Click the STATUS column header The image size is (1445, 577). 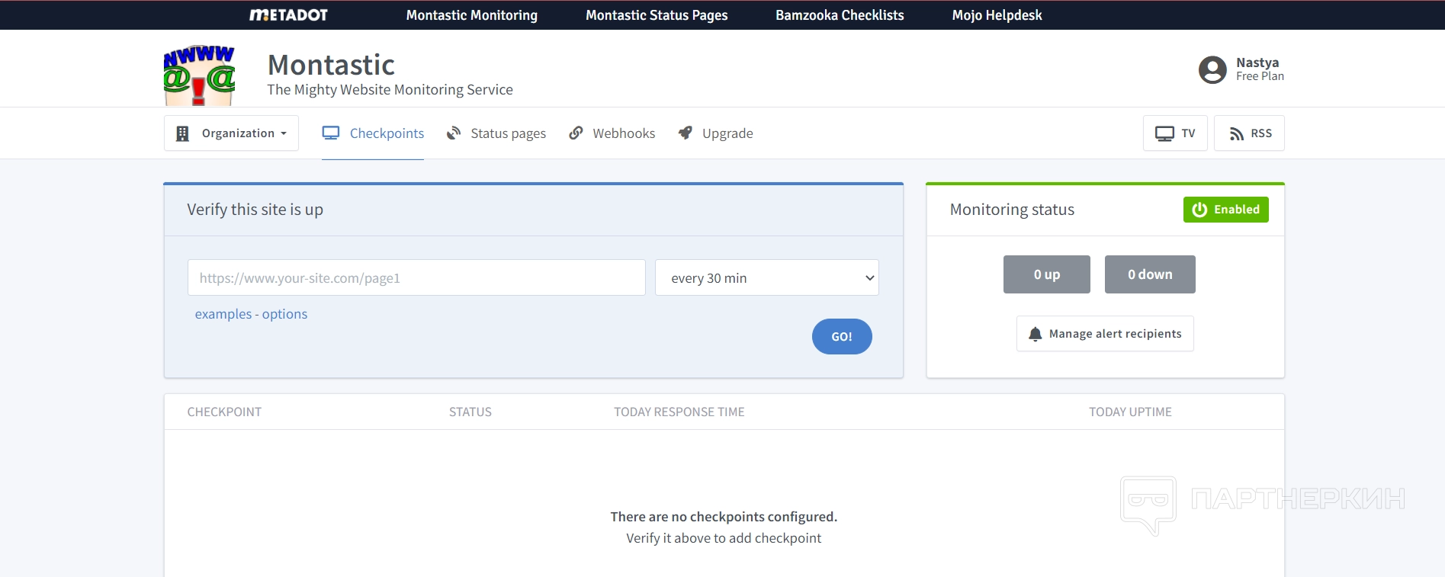tap(470, 412)
